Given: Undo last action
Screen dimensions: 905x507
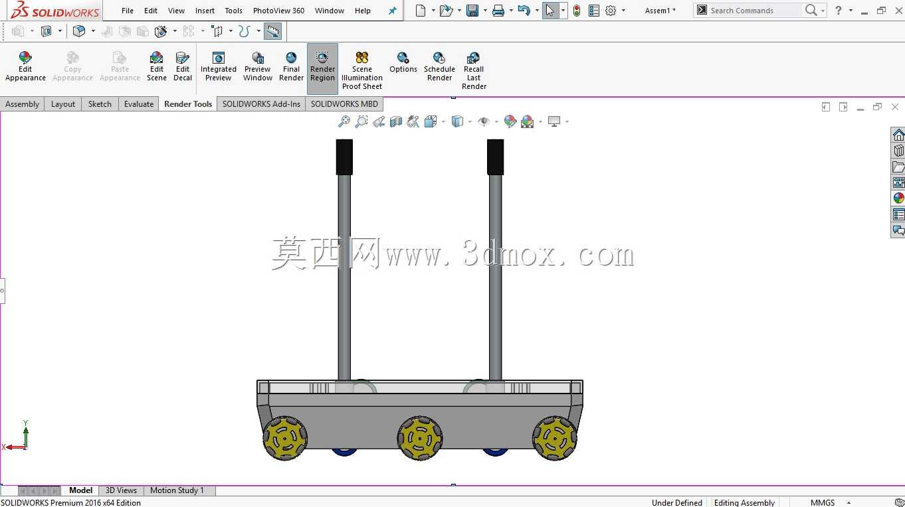Looking at the screenshot, I should coord(524,11).
